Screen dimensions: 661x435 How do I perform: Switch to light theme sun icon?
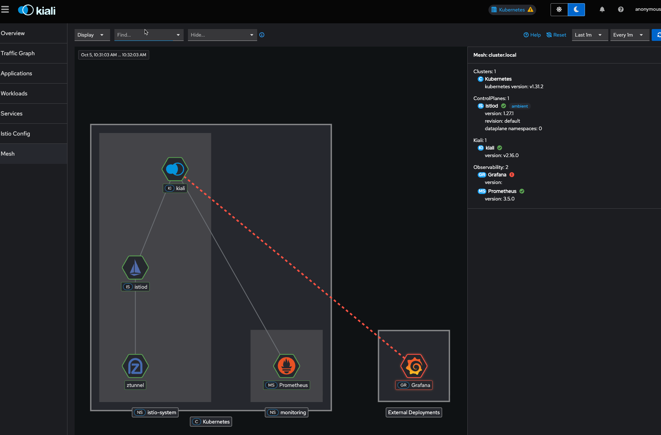coord(559,10)
